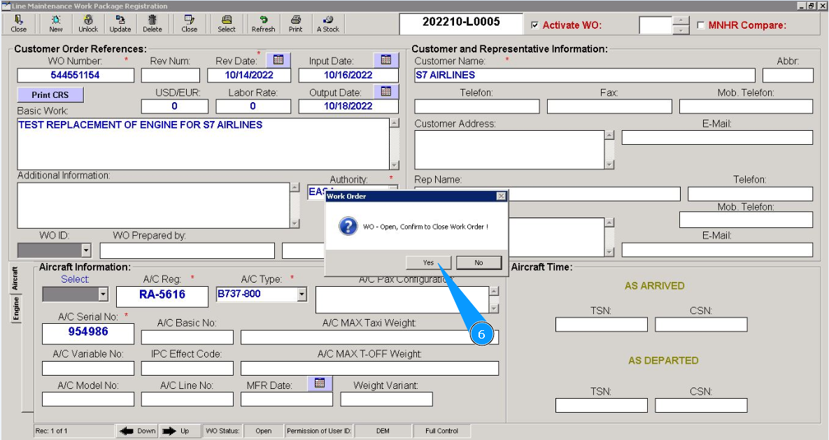This screenshot has width=829, height=440.
Task: Enable the MNHR Compare checkbox
Action: coord(701,25)
